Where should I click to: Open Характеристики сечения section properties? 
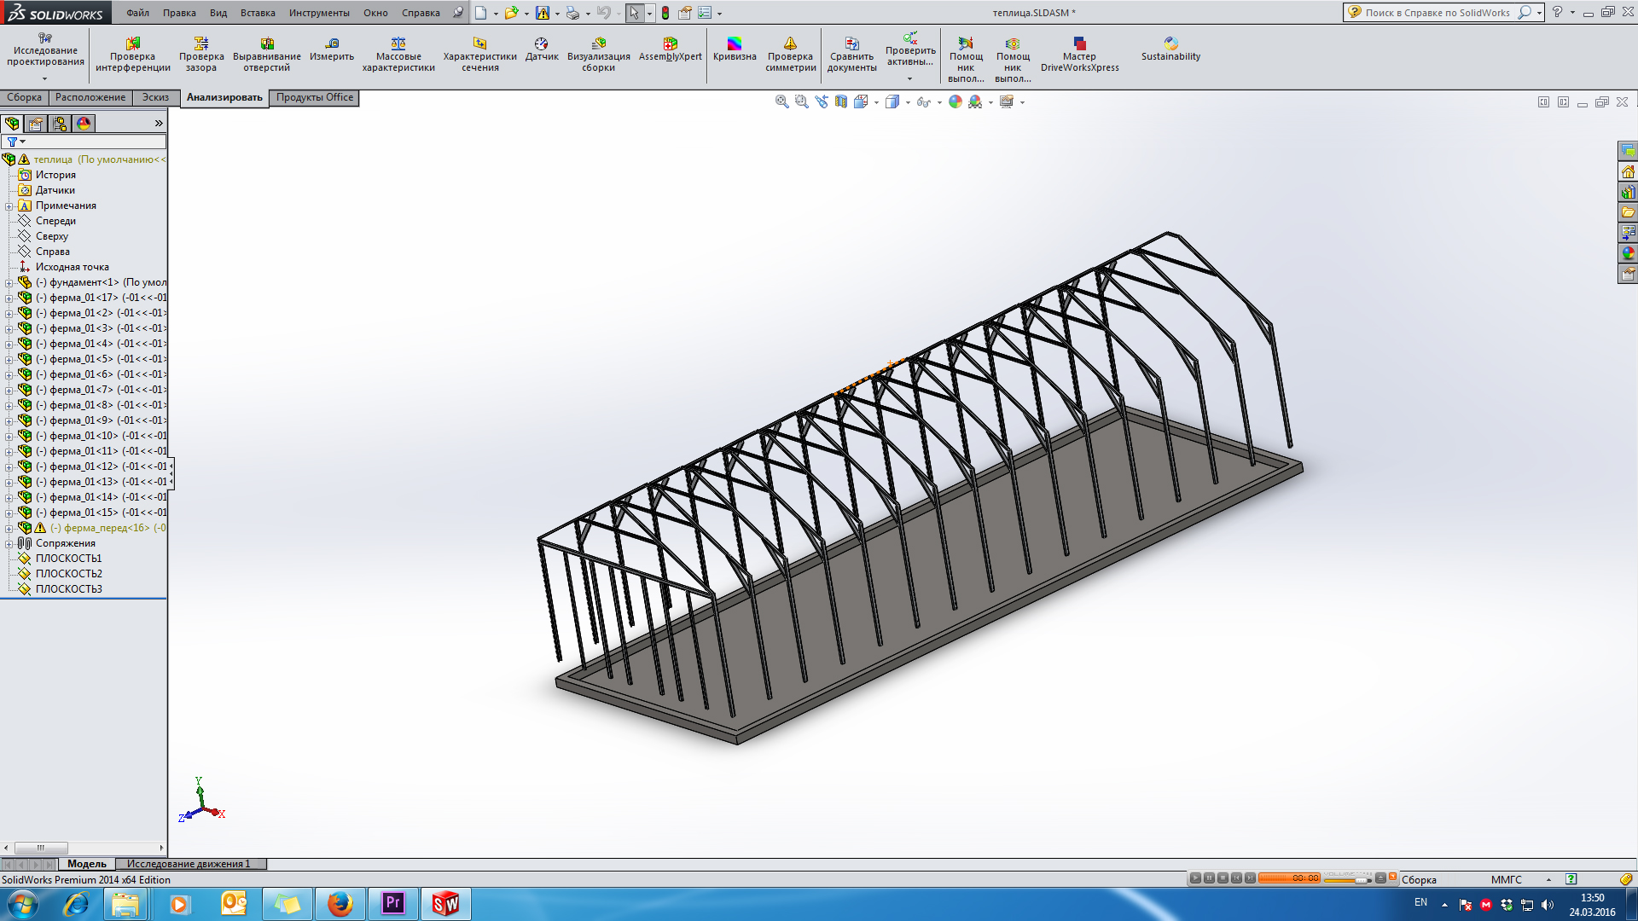click(x=479, y=55)
